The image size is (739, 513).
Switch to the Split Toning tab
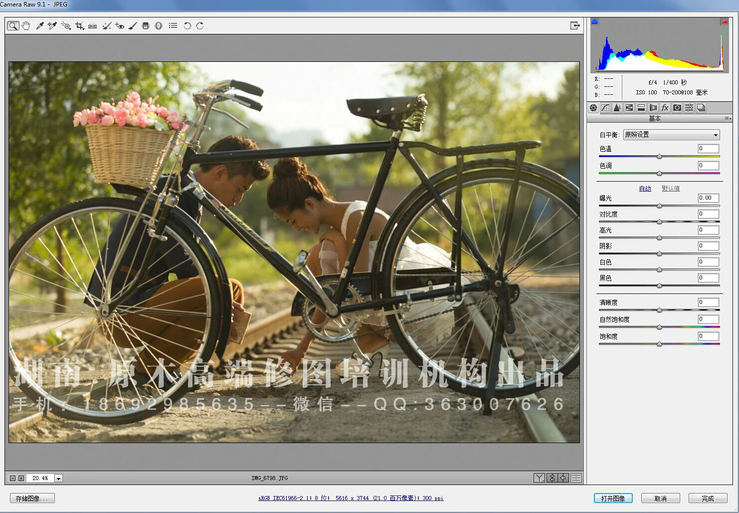coord(641,108)
